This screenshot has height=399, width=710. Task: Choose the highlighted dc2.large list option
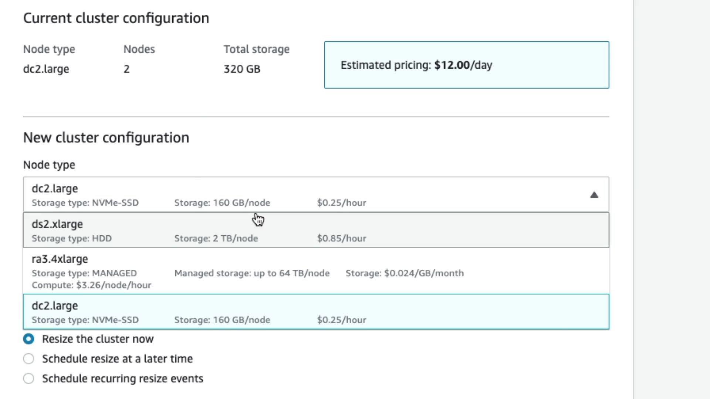click(x=55, y=306)
